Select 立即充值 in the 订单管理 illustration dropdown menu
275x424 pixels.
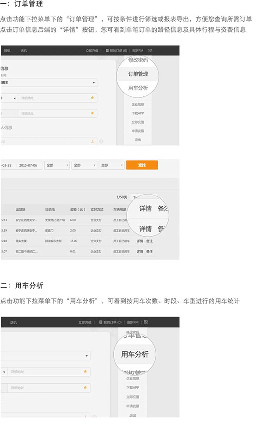click(138, 122)
